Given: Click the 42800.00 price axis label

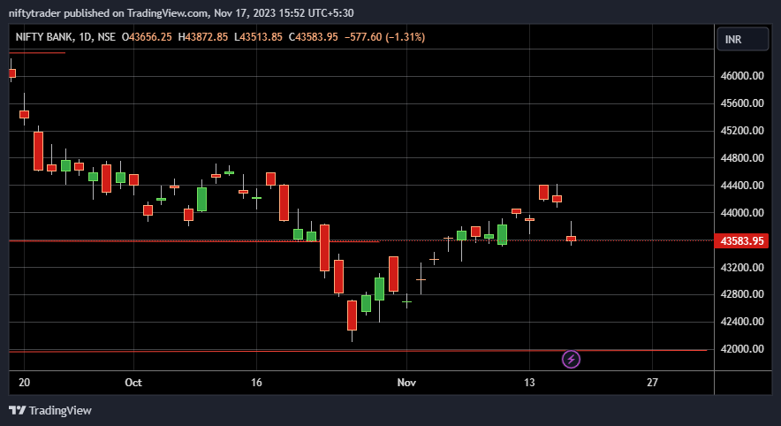Looking at the screenshot, I should (741, 294).
